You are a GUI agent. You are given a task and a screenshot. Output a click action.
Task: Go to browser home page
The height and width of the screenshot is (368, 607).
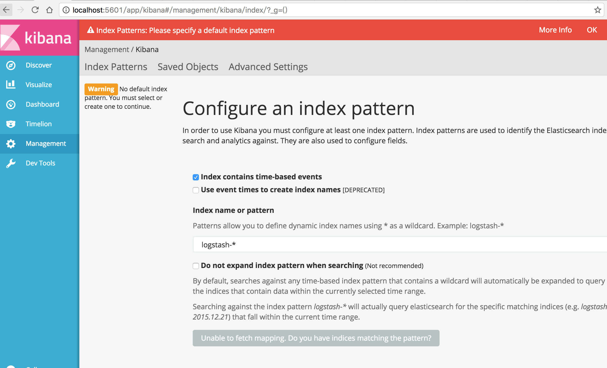[49, 10]
